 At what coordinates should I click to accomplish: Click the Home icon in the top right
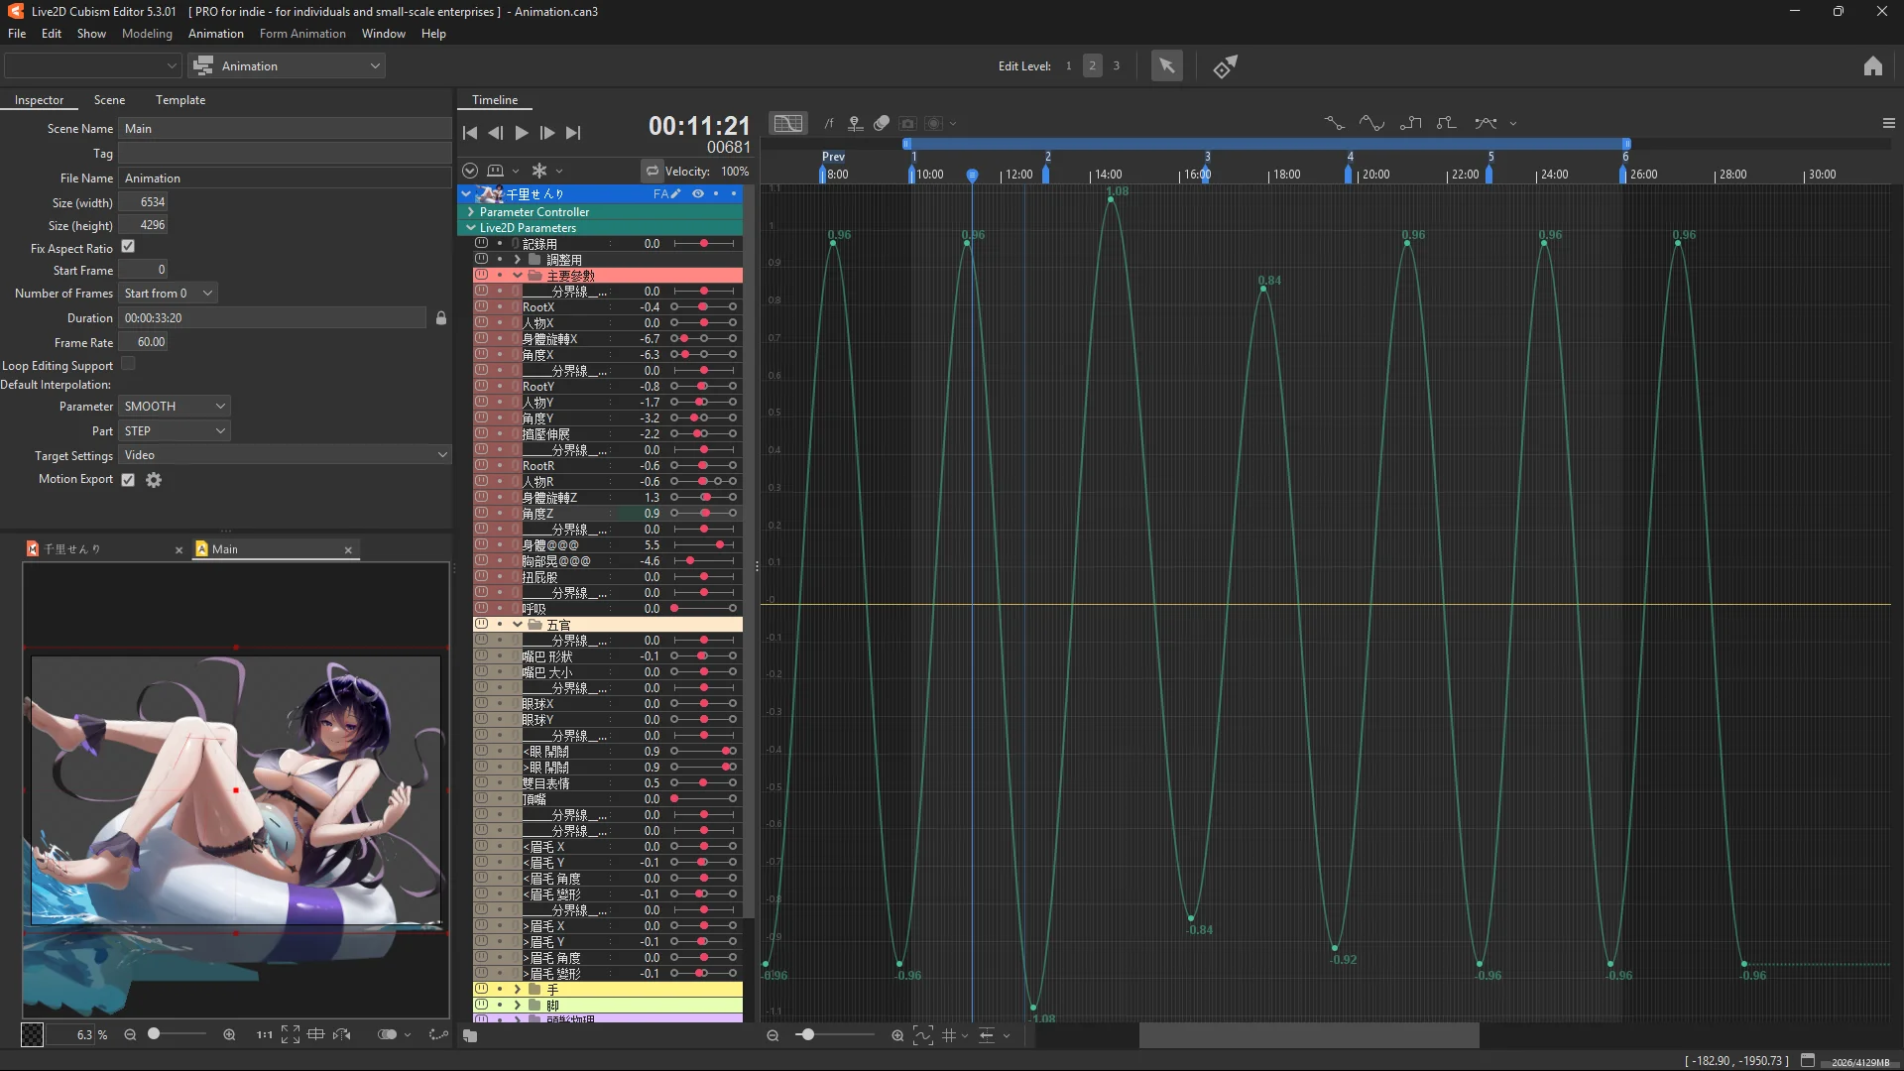[x=1872, y=66]
